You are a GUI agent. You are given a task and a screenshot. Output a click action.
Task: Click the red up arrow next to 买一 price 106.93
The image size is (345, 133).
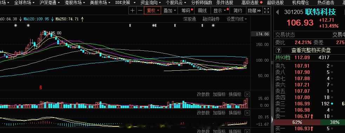point(312,128)
